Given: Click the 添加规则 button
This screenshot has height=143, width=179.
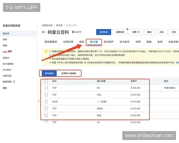Looking at the screenshot, I should (49, 73).
